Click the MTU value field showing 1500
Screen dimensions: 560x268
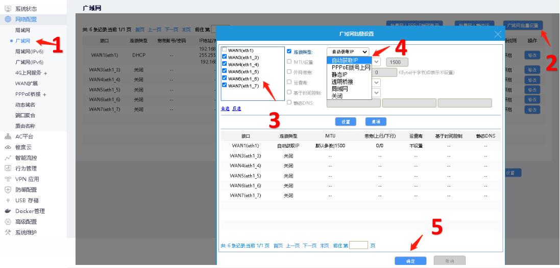click(397, 62)
